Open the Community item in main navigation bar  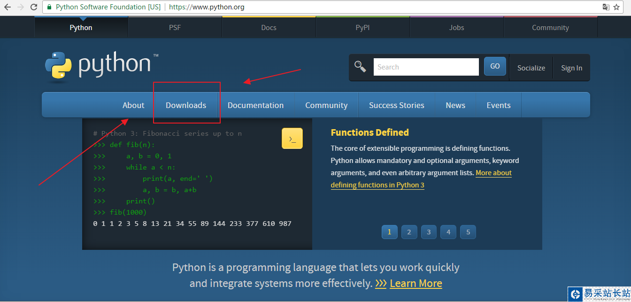coord(326,105)
